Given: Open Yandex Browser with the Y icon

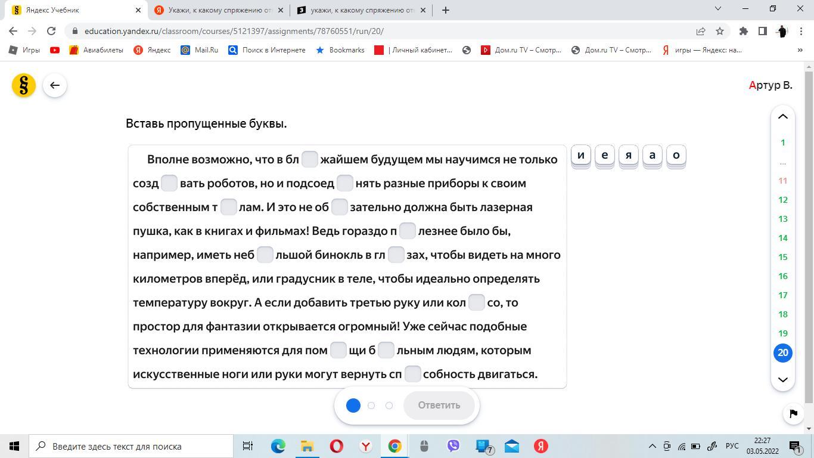Looking at the screenshot, I should tap(366, 446).
